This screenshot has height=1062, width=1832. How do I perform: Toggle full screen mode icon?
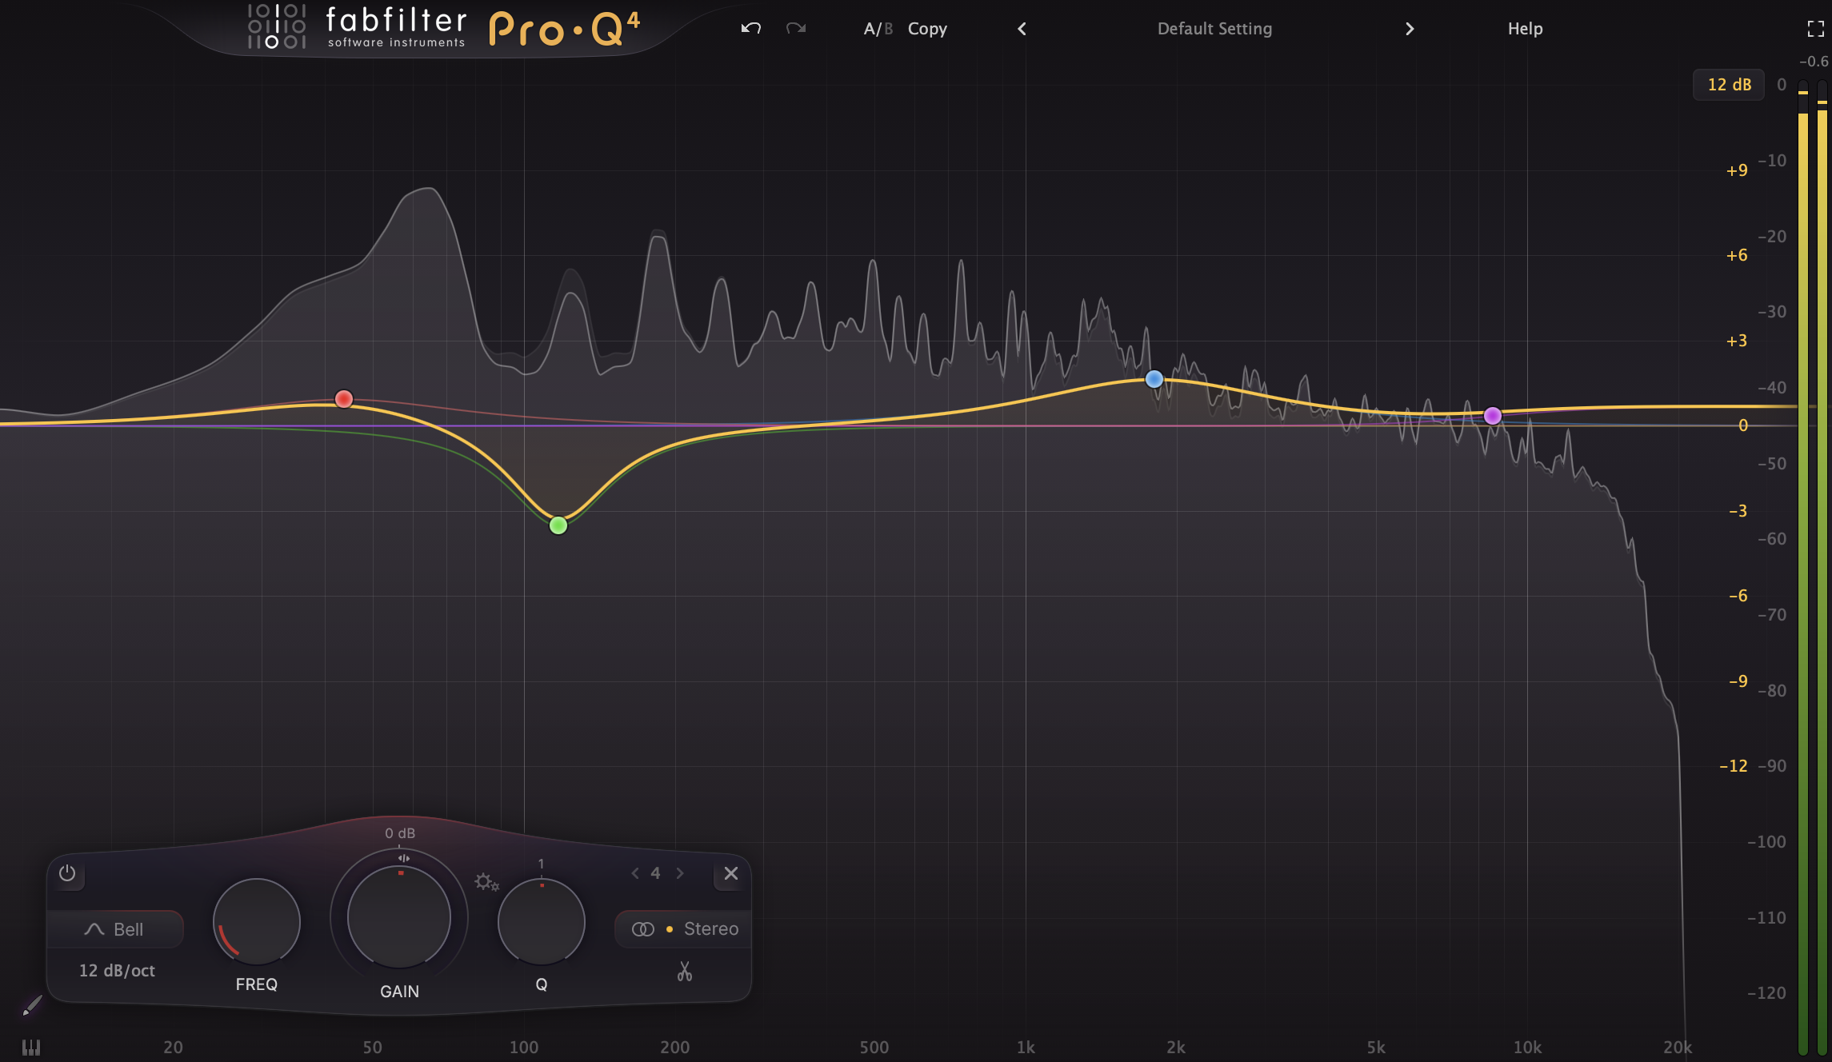1815,30
